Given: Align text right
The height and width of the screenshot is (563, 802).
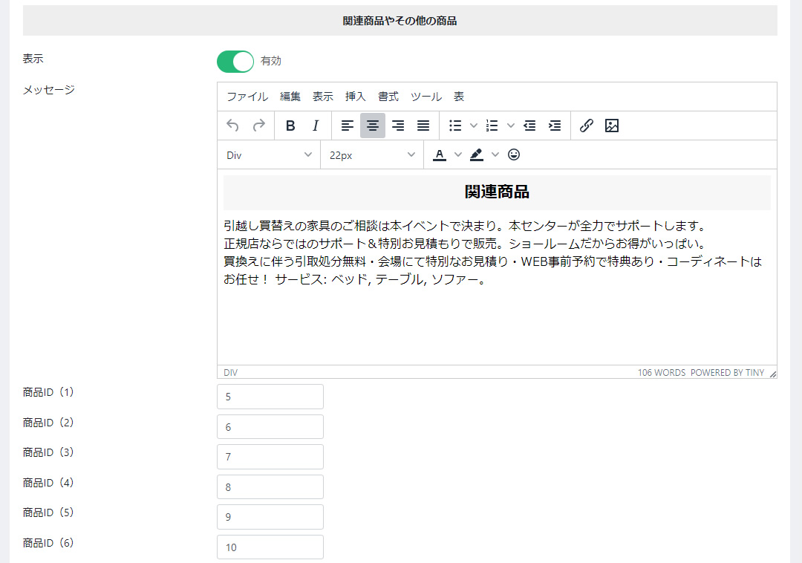Looking at the screenshot, I should click(x=398, y=126).
